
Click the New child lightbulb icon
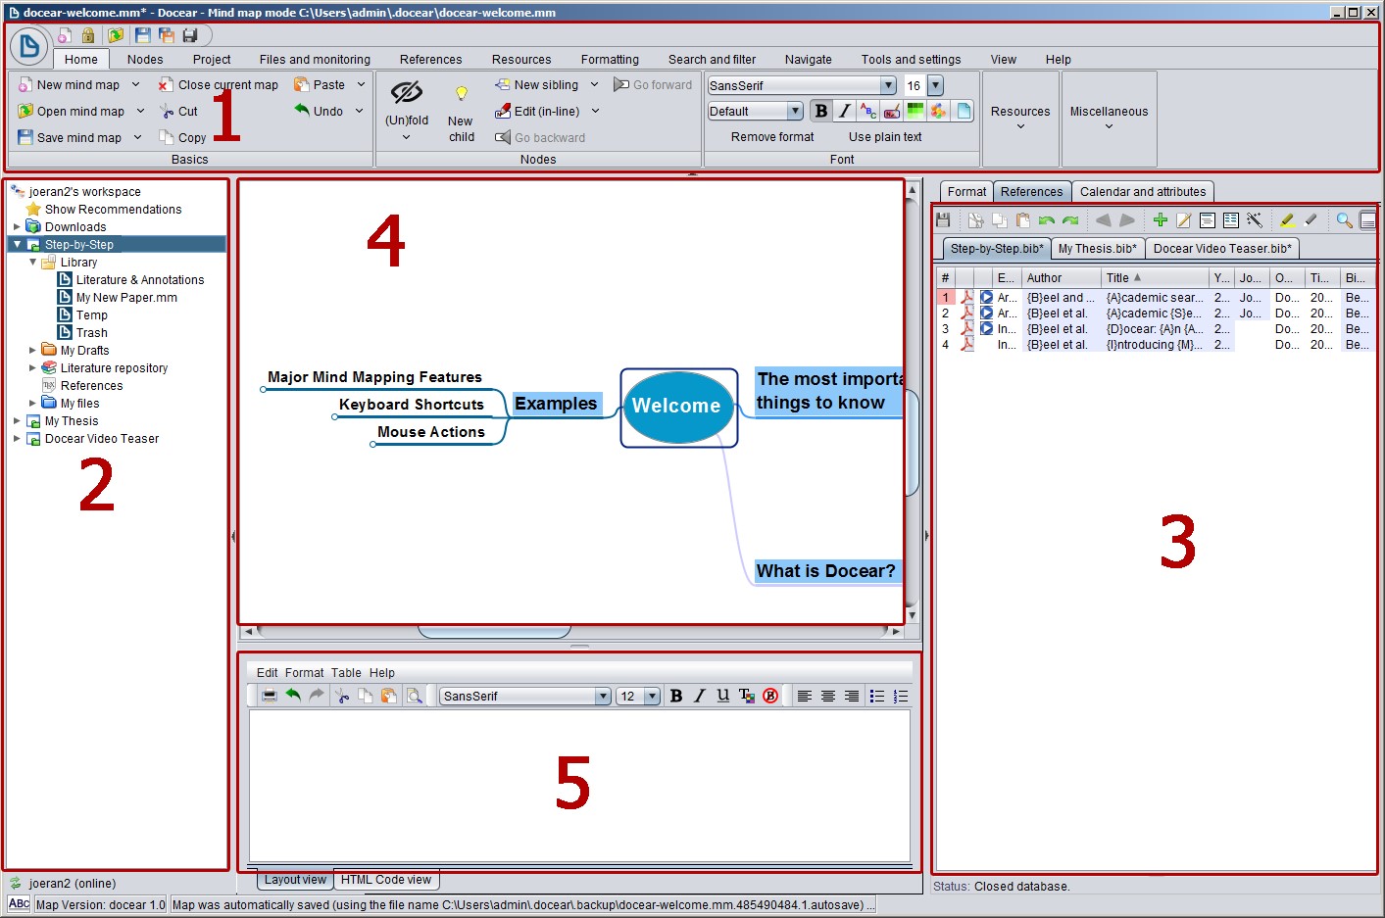pyautogui.click(x=462, y=94)
